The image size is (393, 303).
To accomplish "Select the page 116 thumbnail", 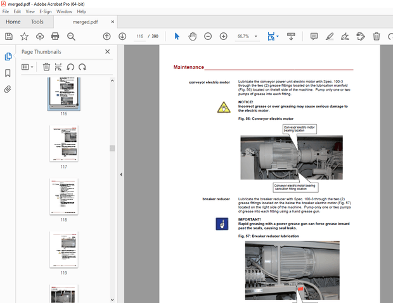I will point(64,93).
